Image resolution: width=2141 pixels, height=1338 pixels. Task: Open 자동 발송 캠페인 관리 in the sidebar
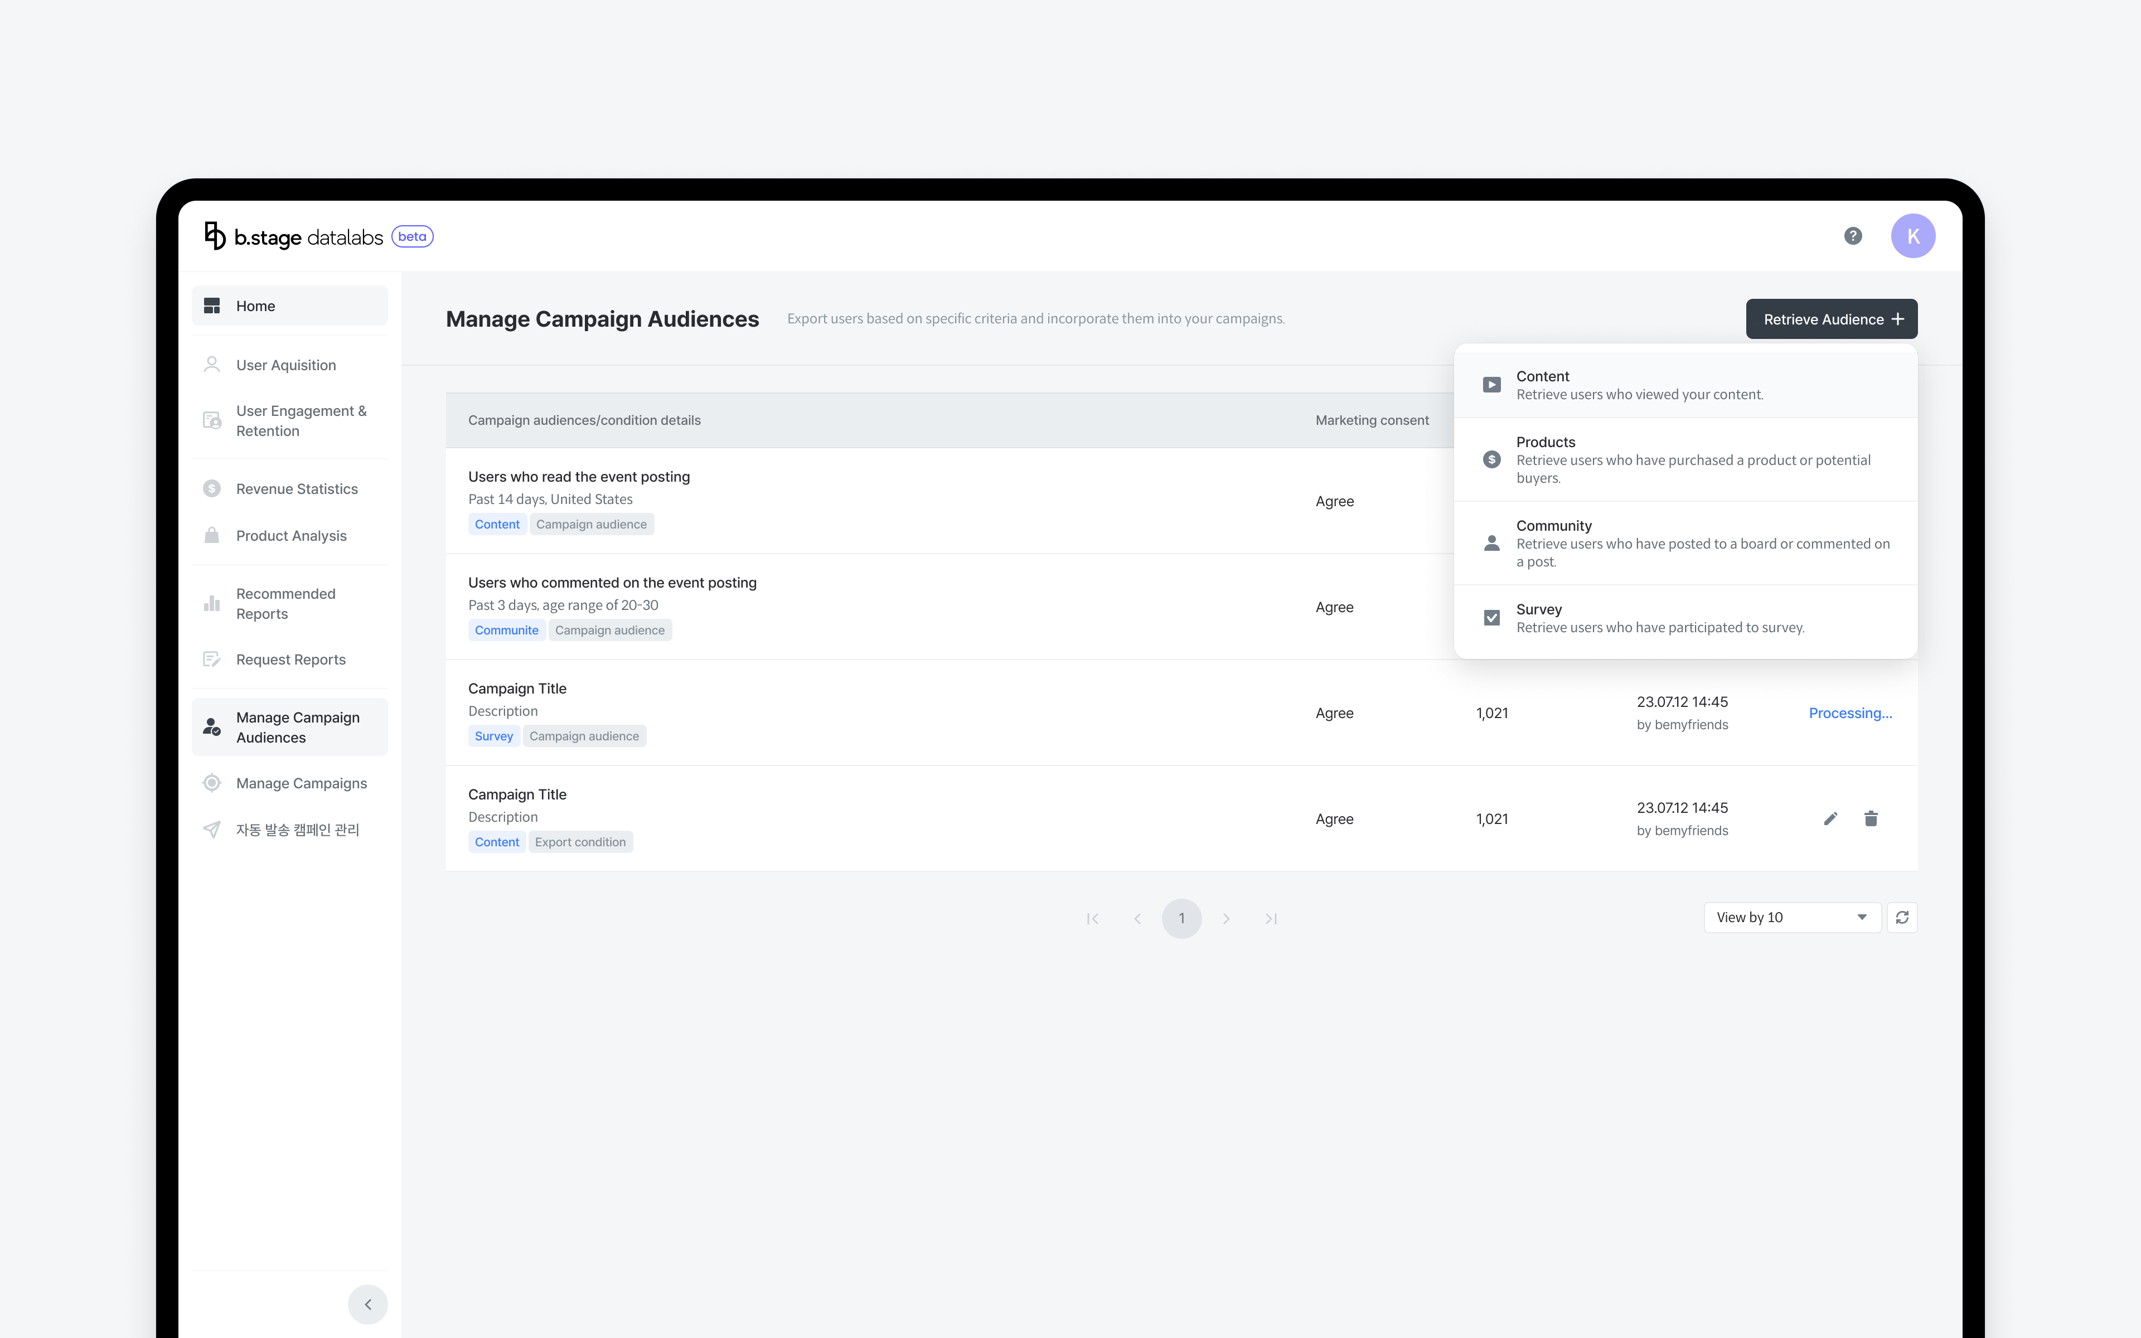coord(289,829)
